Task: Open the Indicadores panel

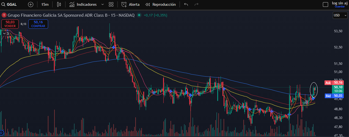Action: click(83, 5)
